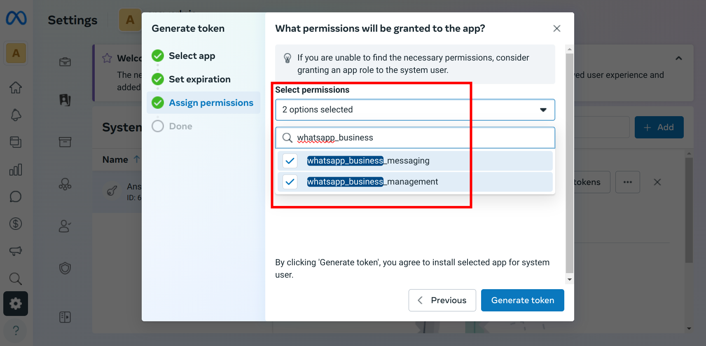Open the insights bar chart icon
Screen dimensions: 706x346
coord(16,169)
